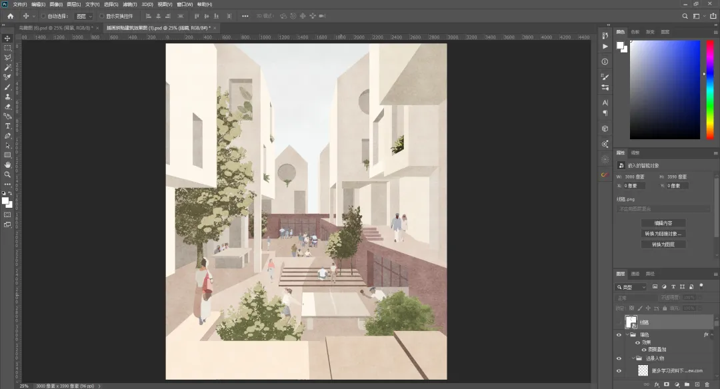Screen dimensions: 720x389
Task: Pick the Brush tool
Action: tap(7, 87)
